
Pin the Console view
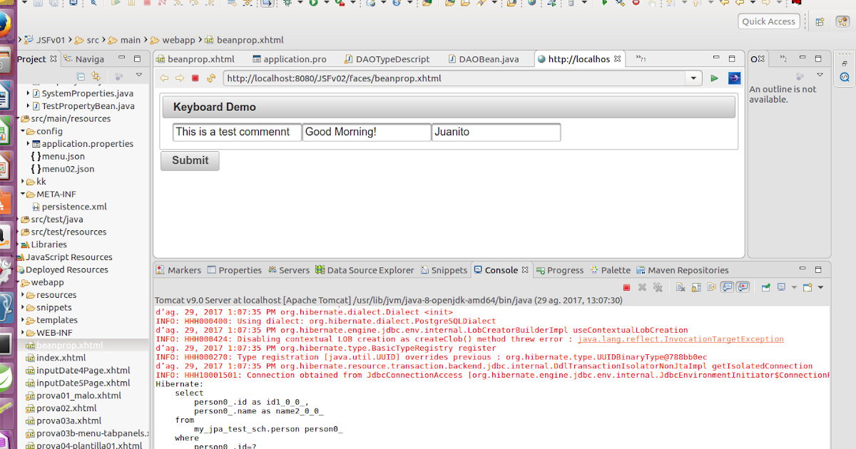point(766,287)
